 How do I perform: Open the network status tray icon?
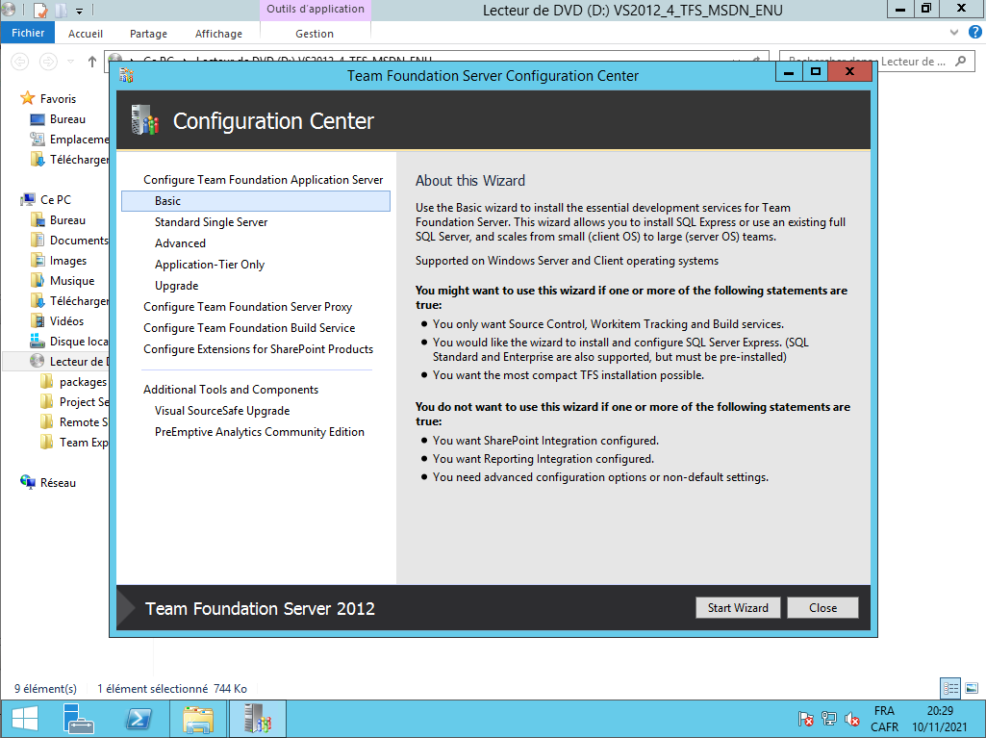click(829, 719)
